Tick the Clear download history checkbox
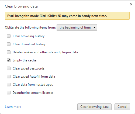The image size is (135, 114). 9,44
